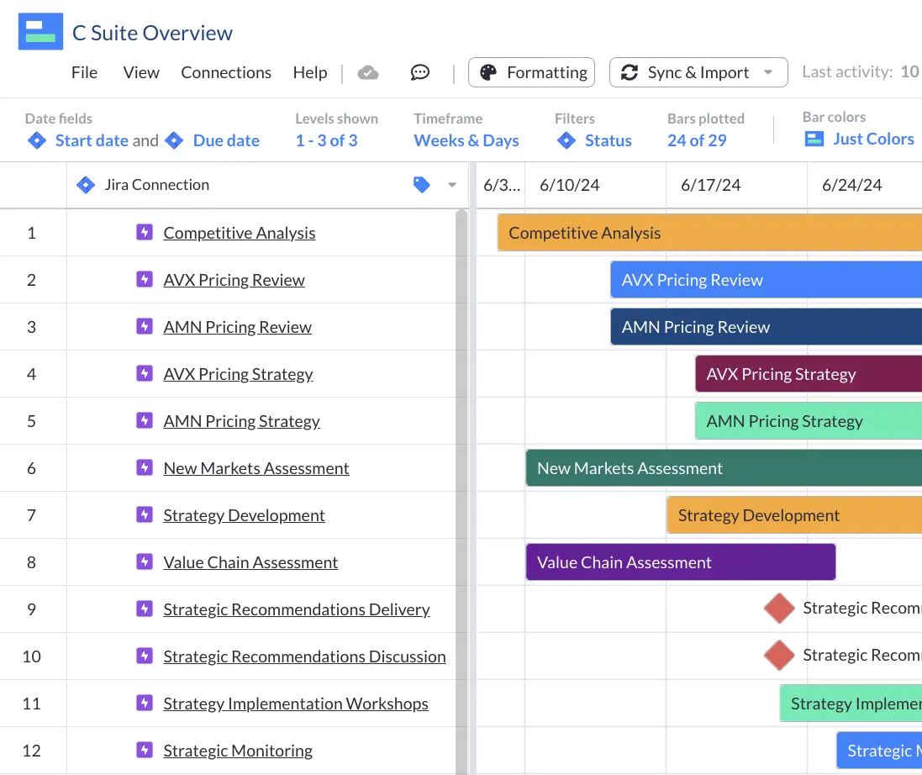The width and height of the screenshot is (922, 775).
Task: Click the cloud saved status icon
Action: point(368,73)
